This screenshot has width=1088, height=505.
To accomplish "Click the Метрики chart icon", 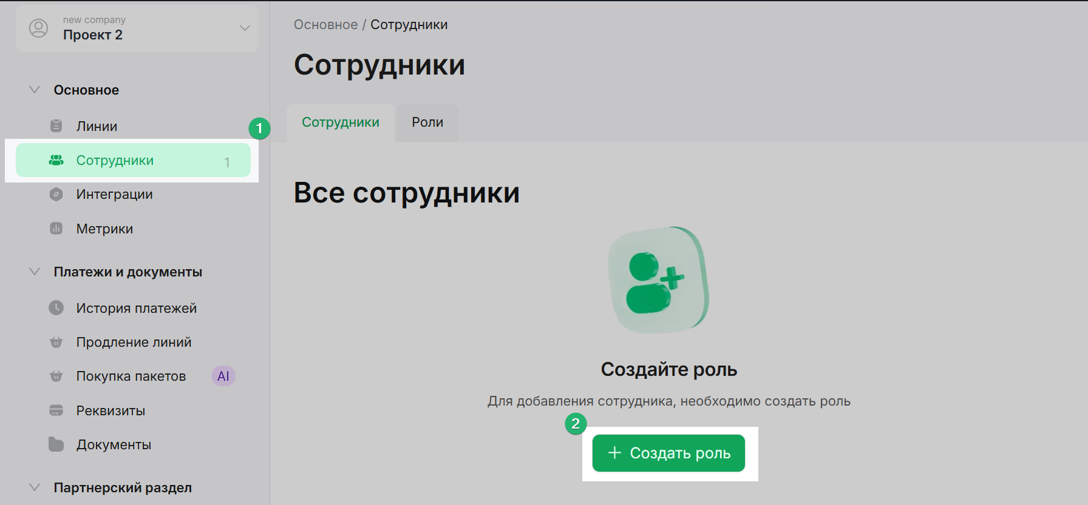I will (x=56, y=229).
